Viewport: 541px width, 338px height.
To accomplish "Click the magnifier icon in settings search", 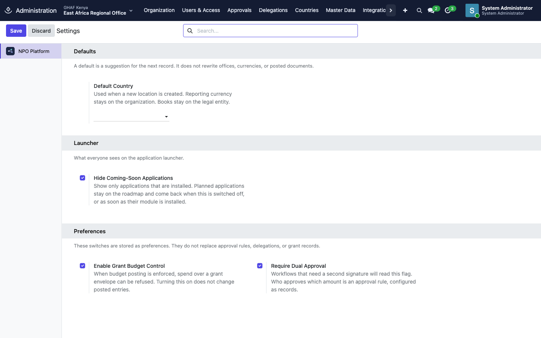I will click(190, 31).
